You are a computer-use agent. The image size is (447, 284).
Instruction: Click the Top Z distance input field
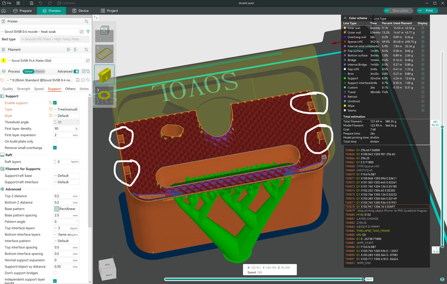(x=66, y=196)
